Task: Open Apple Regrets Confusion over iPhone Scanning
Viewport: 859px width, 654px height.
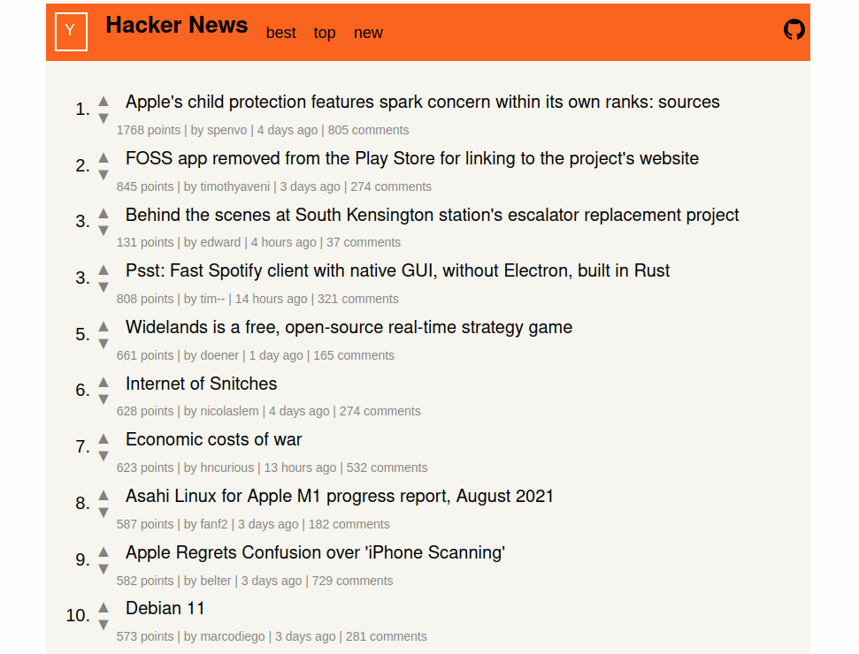Action: (x=315, y=552)
